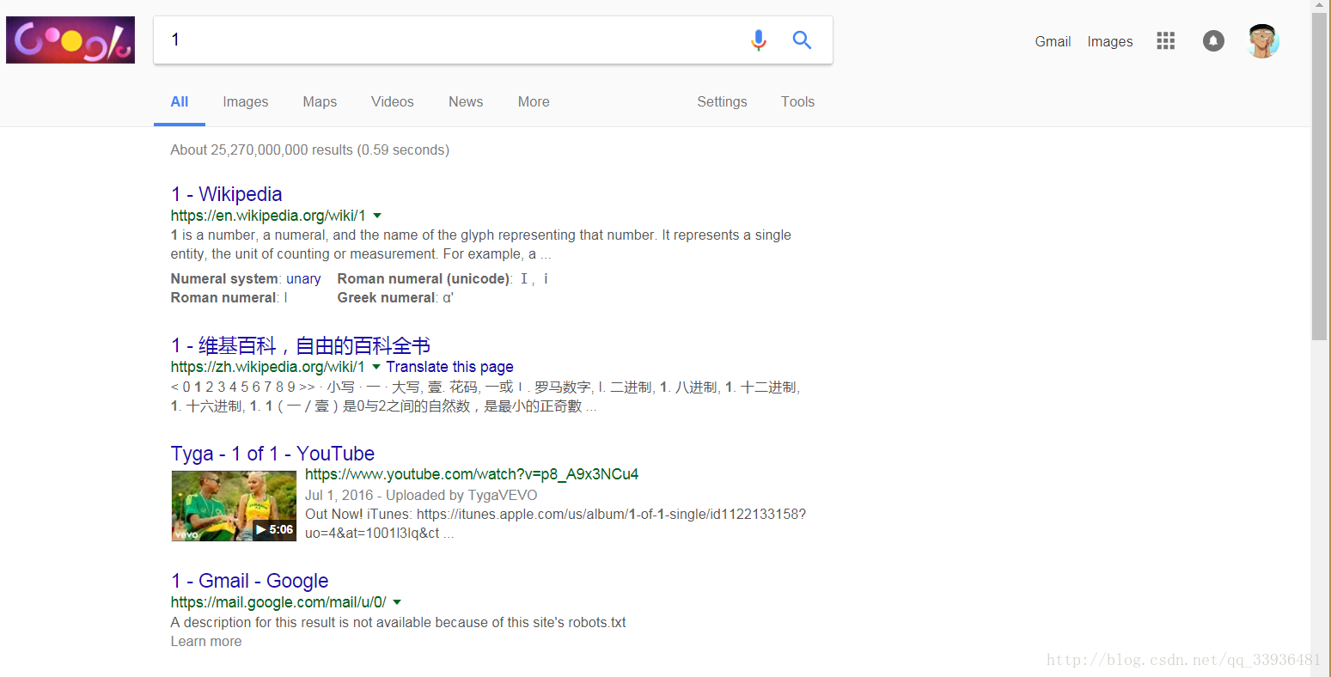Open the More search categories menu

[534, 101]
